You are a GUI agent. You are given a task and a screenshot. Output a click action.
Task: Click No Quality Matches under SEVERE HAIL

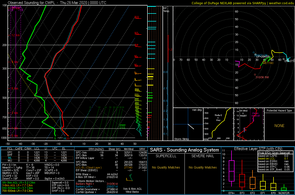click(202, 167)
